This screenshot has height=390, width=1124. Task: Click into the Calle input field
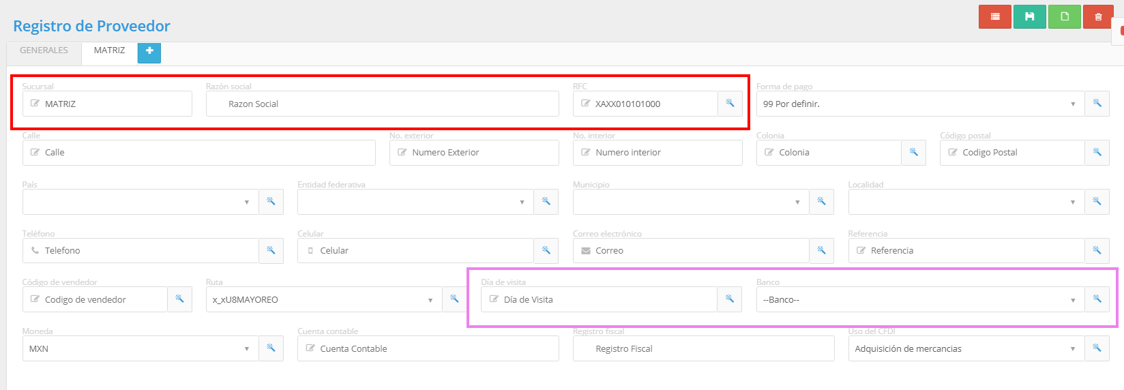point(199,153)
